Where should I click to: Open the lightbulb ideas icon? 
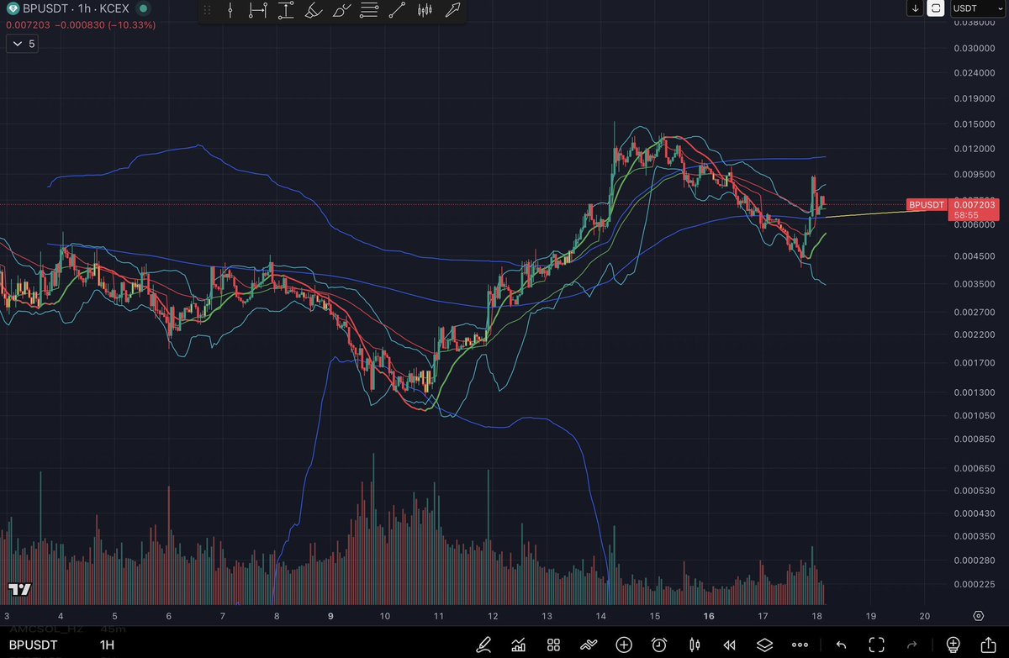coord(953,645)
